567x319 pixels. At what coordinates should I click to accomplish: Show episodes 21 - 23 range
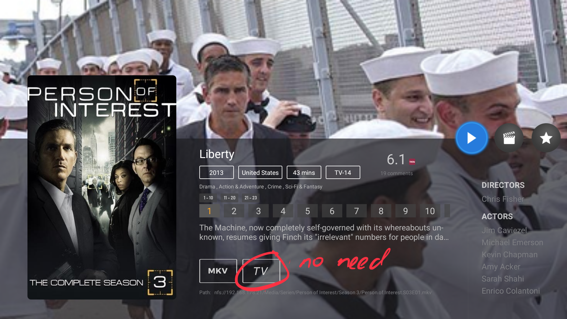(x=251, y=198)
